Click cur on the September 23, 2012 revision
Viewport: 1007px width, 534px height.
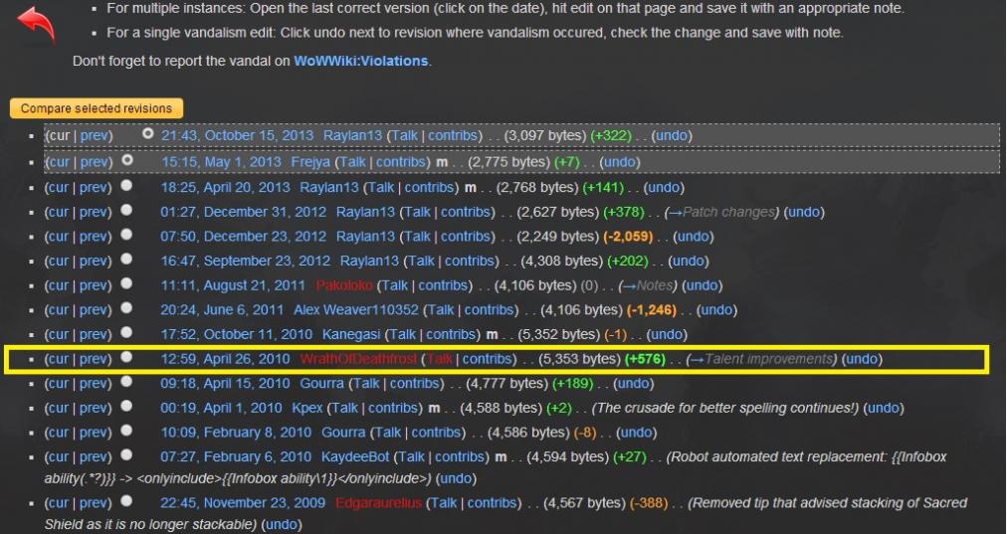(59, 261)
